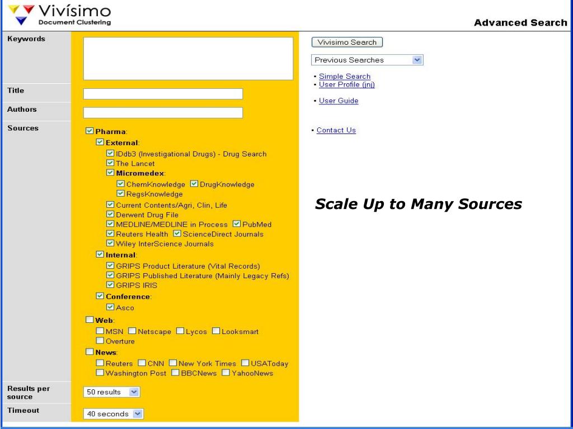Uncheck GRIPS Product Literature checkbox
This screenshot has height=429, width=573.
110,265
